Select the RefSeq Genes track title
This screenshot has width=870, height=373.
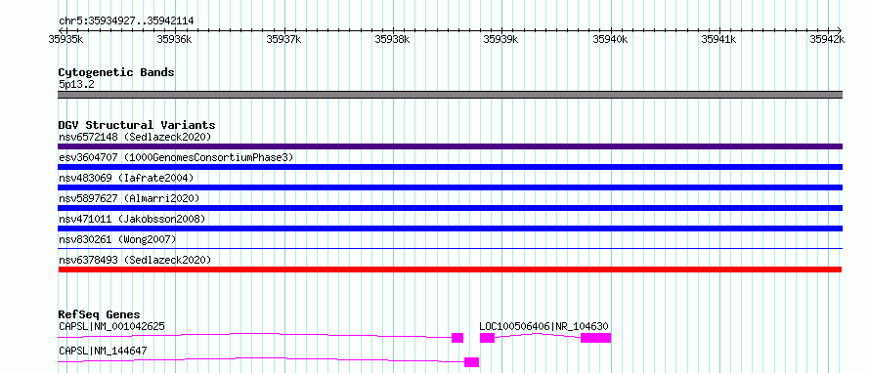100,314
